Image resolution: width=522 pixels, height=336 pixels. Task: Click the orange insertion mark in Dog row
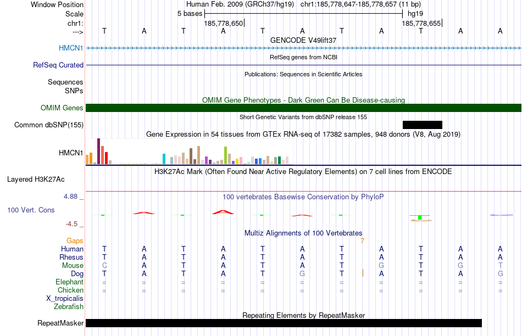pyautogui.click(x=363, y=273)
